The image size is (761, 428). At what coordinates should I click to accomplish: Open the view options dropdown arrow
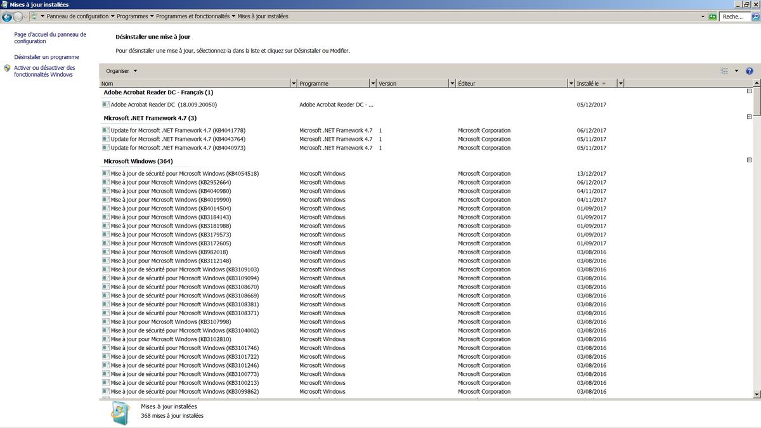point(736,71)
